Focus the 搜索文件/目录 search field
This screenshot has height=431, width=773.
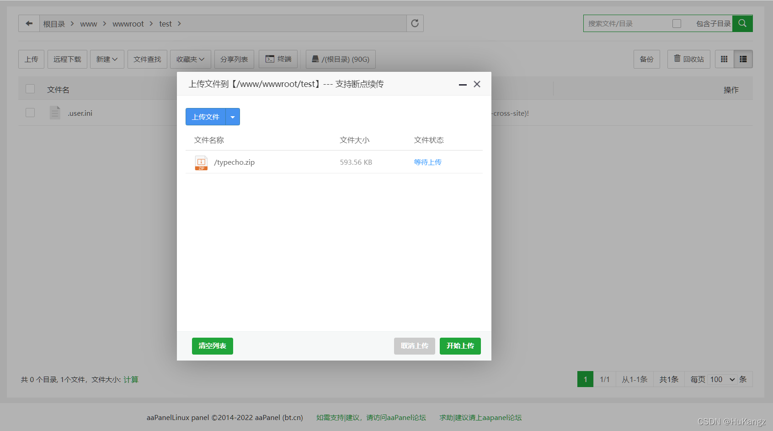626,23
